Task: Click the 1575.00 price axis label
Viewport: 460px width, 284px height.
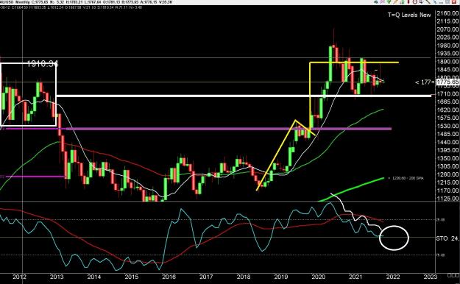Action: click(447, 118)
